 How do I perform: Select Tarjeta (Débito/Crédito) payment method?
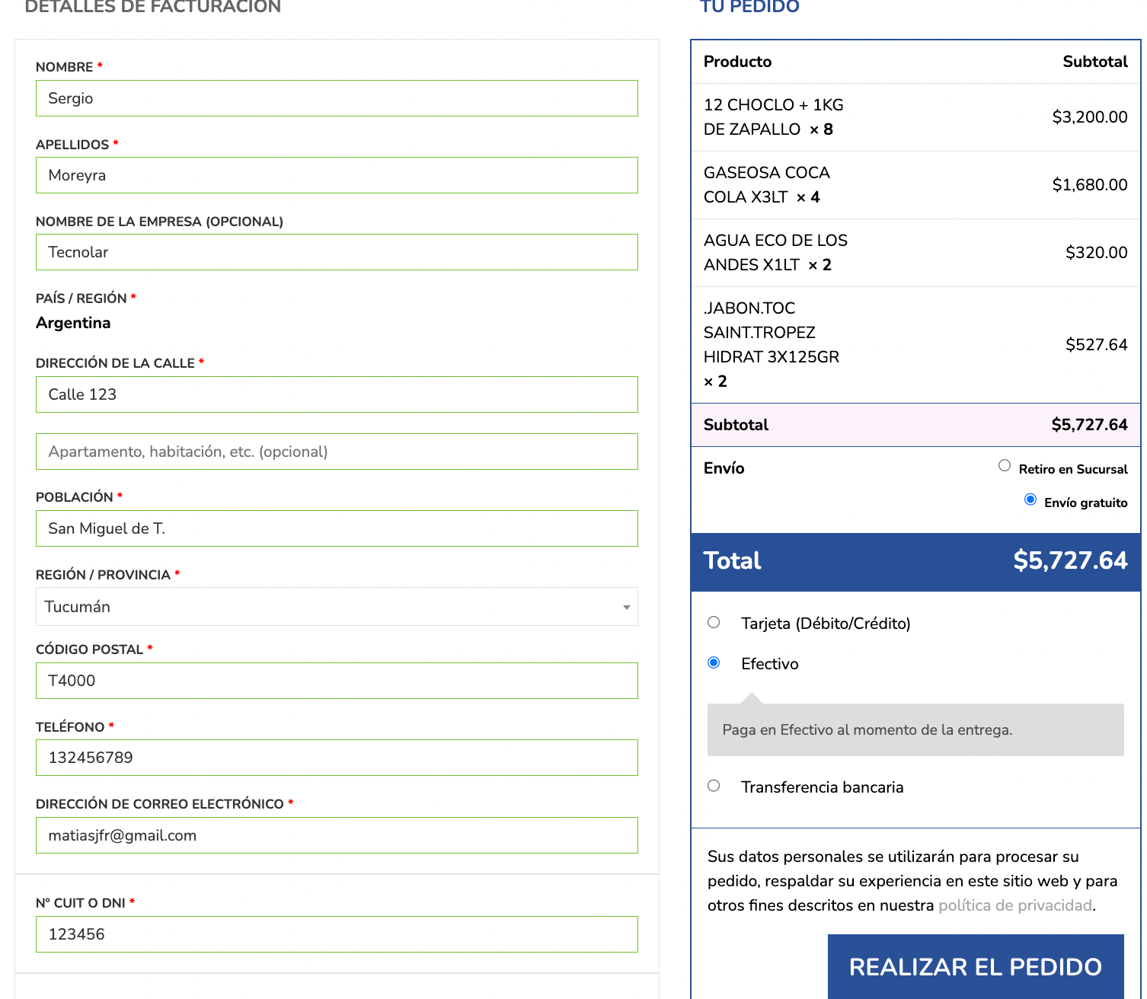click(714, 623)
